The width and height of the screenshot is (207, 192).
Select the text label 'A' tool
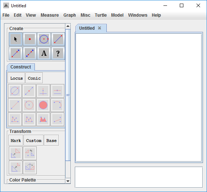pos(44,53)
